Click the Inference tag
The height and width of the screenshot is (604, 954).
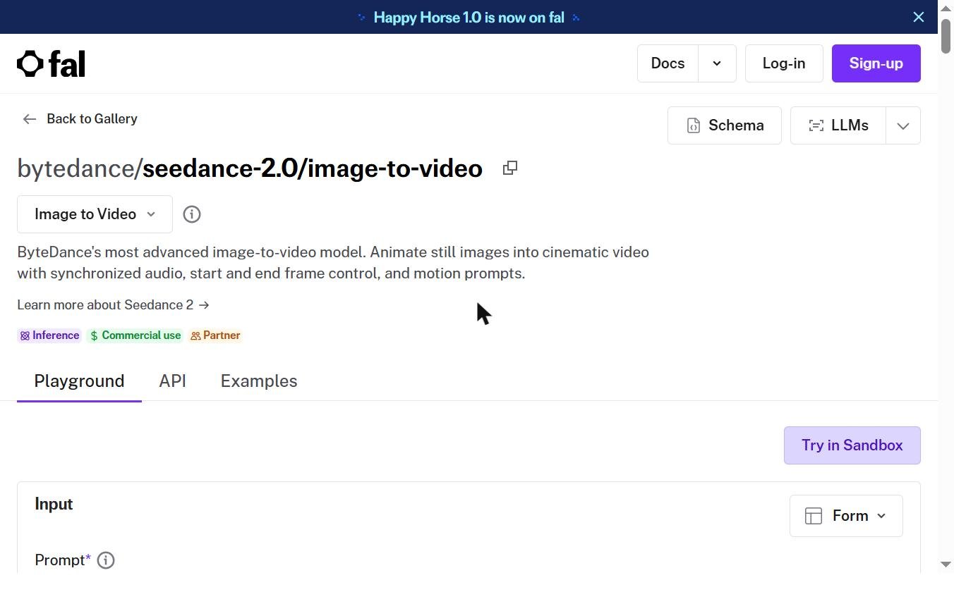49,335
